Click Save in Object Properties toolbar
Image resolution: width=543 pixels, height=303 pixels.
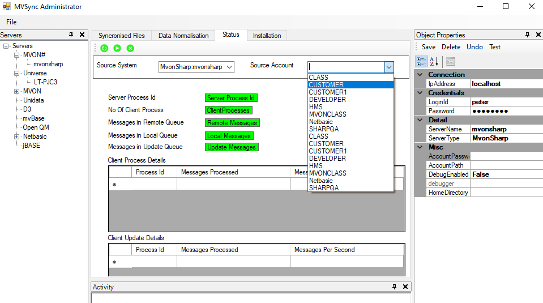tap(429, 47)
